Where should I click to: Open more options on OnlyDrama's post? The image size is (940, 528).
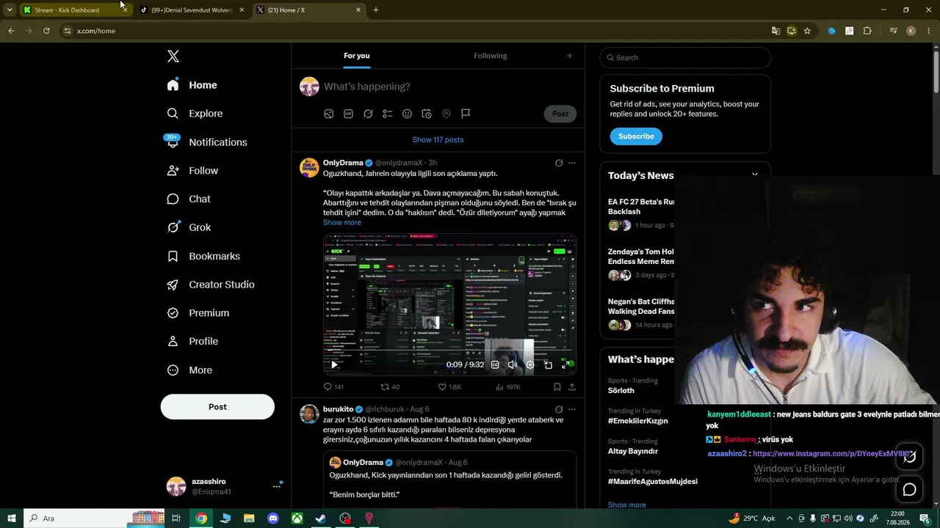point(572,163)
